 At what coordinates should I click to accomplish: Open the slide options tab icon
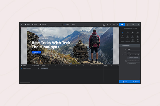tap(133, 25)
